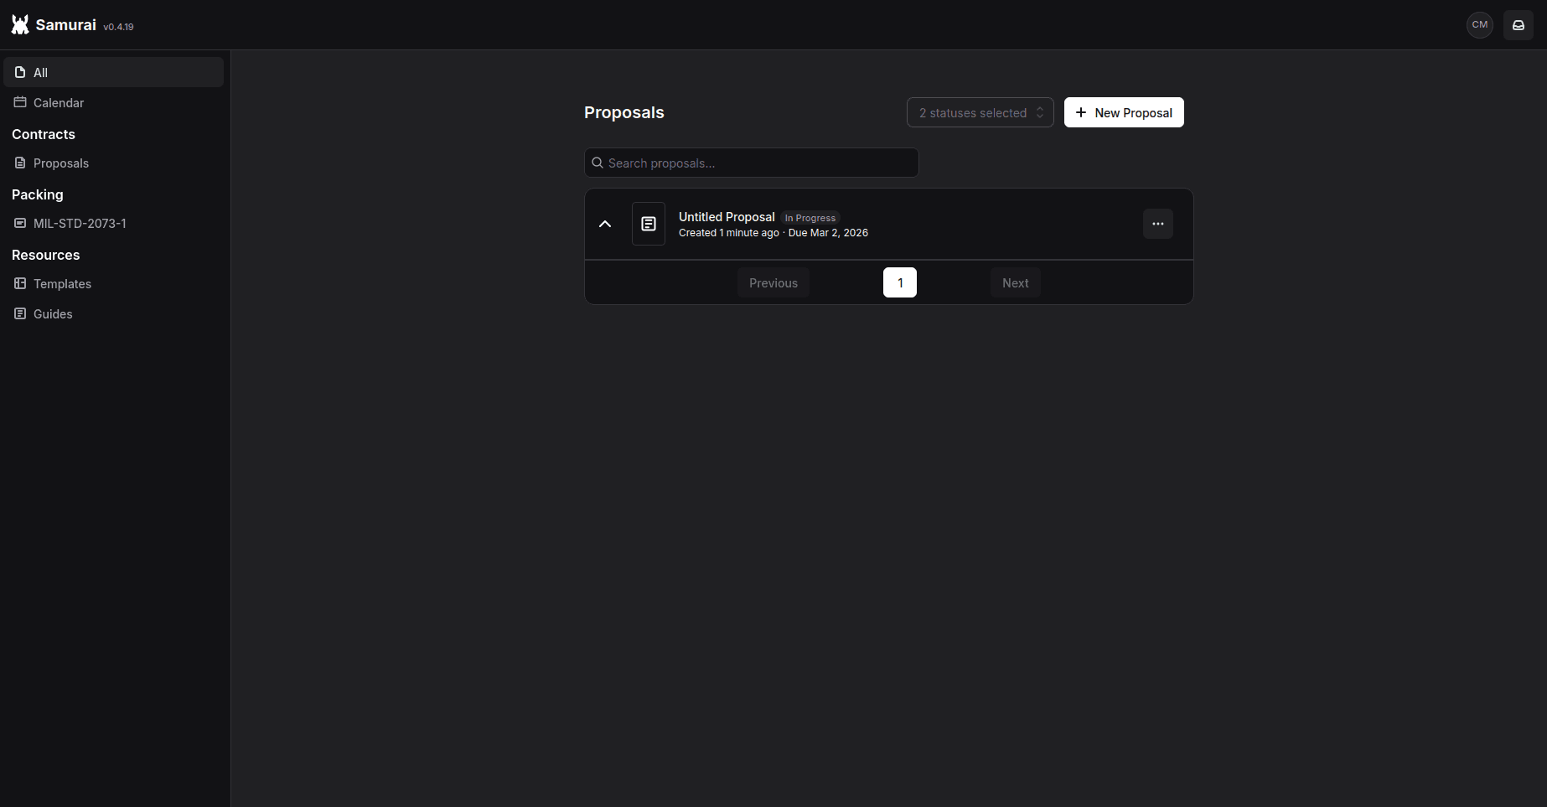Create a New Proposal
The height and width of the screenshot is (807, 1547).
point(1123,112)
